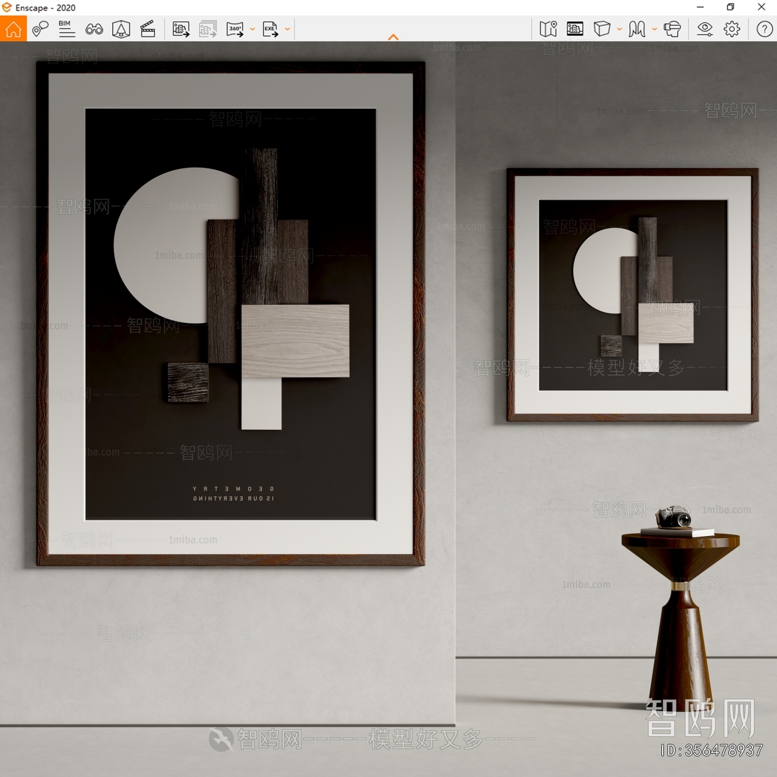Click the small square framed artwork
The width and height of the screenshot is (777, 777).
[x=632, y=295]
